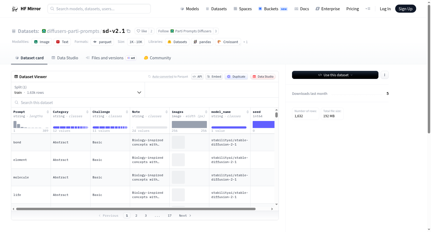Select the Datasets library tag
Image resolution: width=431 pixels, height=232 pixels.
(x=177, y=42)
